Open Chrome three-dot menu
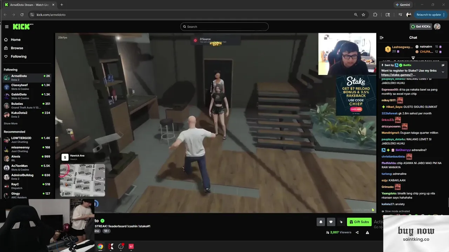449x252 pixels. (x=444, y=15)
